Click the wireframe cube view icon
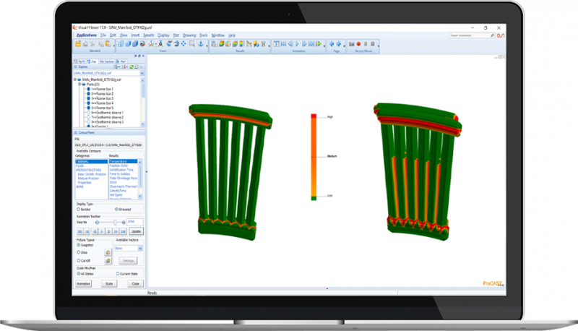Screen dimensions: 578x331 (121, 44)
